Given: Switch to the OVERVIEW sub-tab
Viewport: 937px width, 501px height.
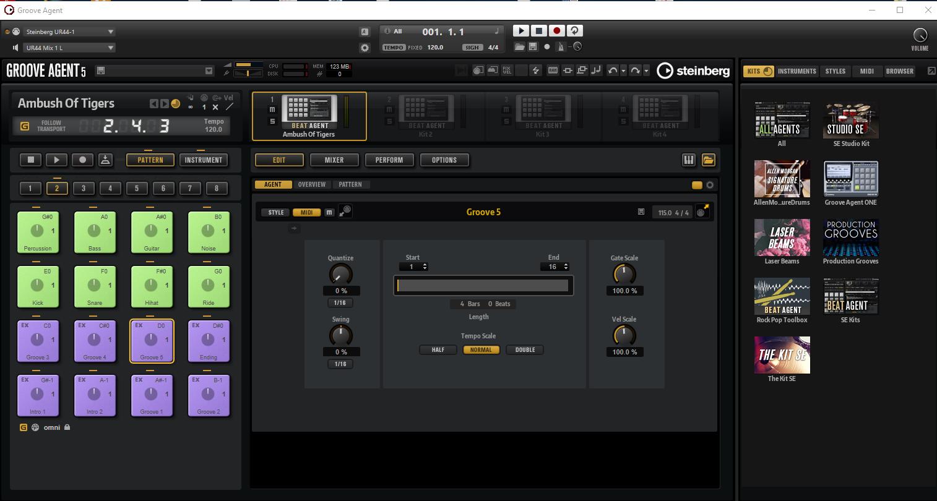Looking at the screenshot, I should [x=312, y=184].
